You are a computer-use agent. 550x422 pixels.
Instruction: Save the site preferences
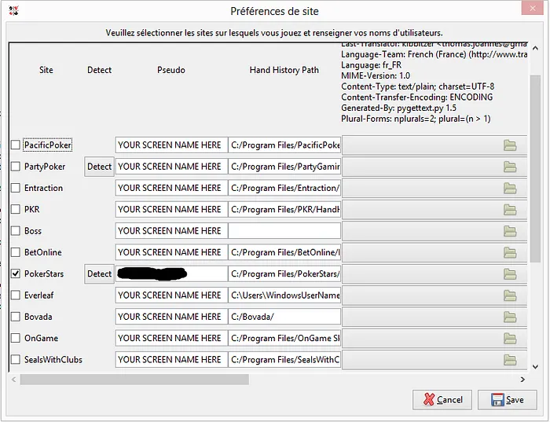[x=508, y=400]
